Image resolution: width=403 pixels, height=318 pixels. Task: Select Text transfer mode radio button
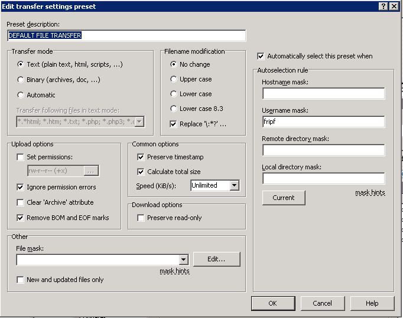21,64
